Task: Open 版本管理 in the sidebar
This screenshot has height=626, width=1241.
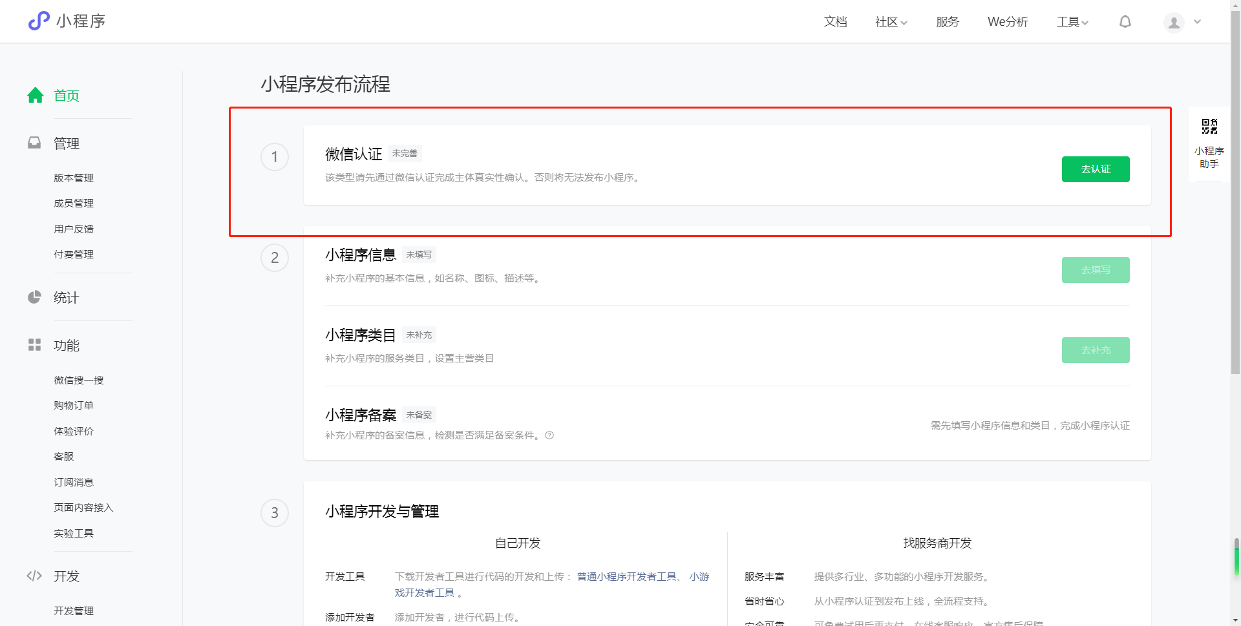Action: coord(74,178)
